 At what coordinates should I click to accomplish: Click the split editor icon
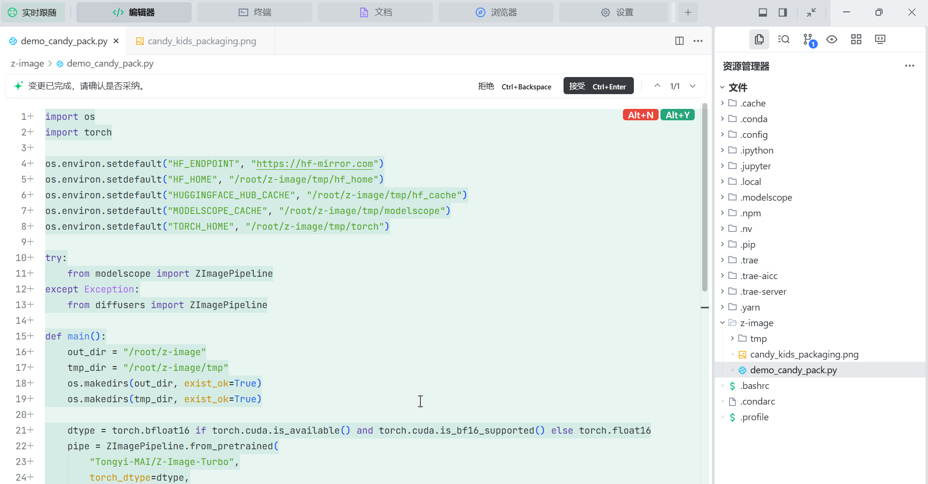coord(679,41)
